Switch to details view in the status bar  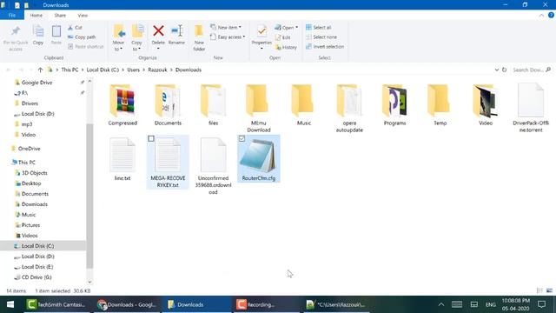click(x=539, y=290)
